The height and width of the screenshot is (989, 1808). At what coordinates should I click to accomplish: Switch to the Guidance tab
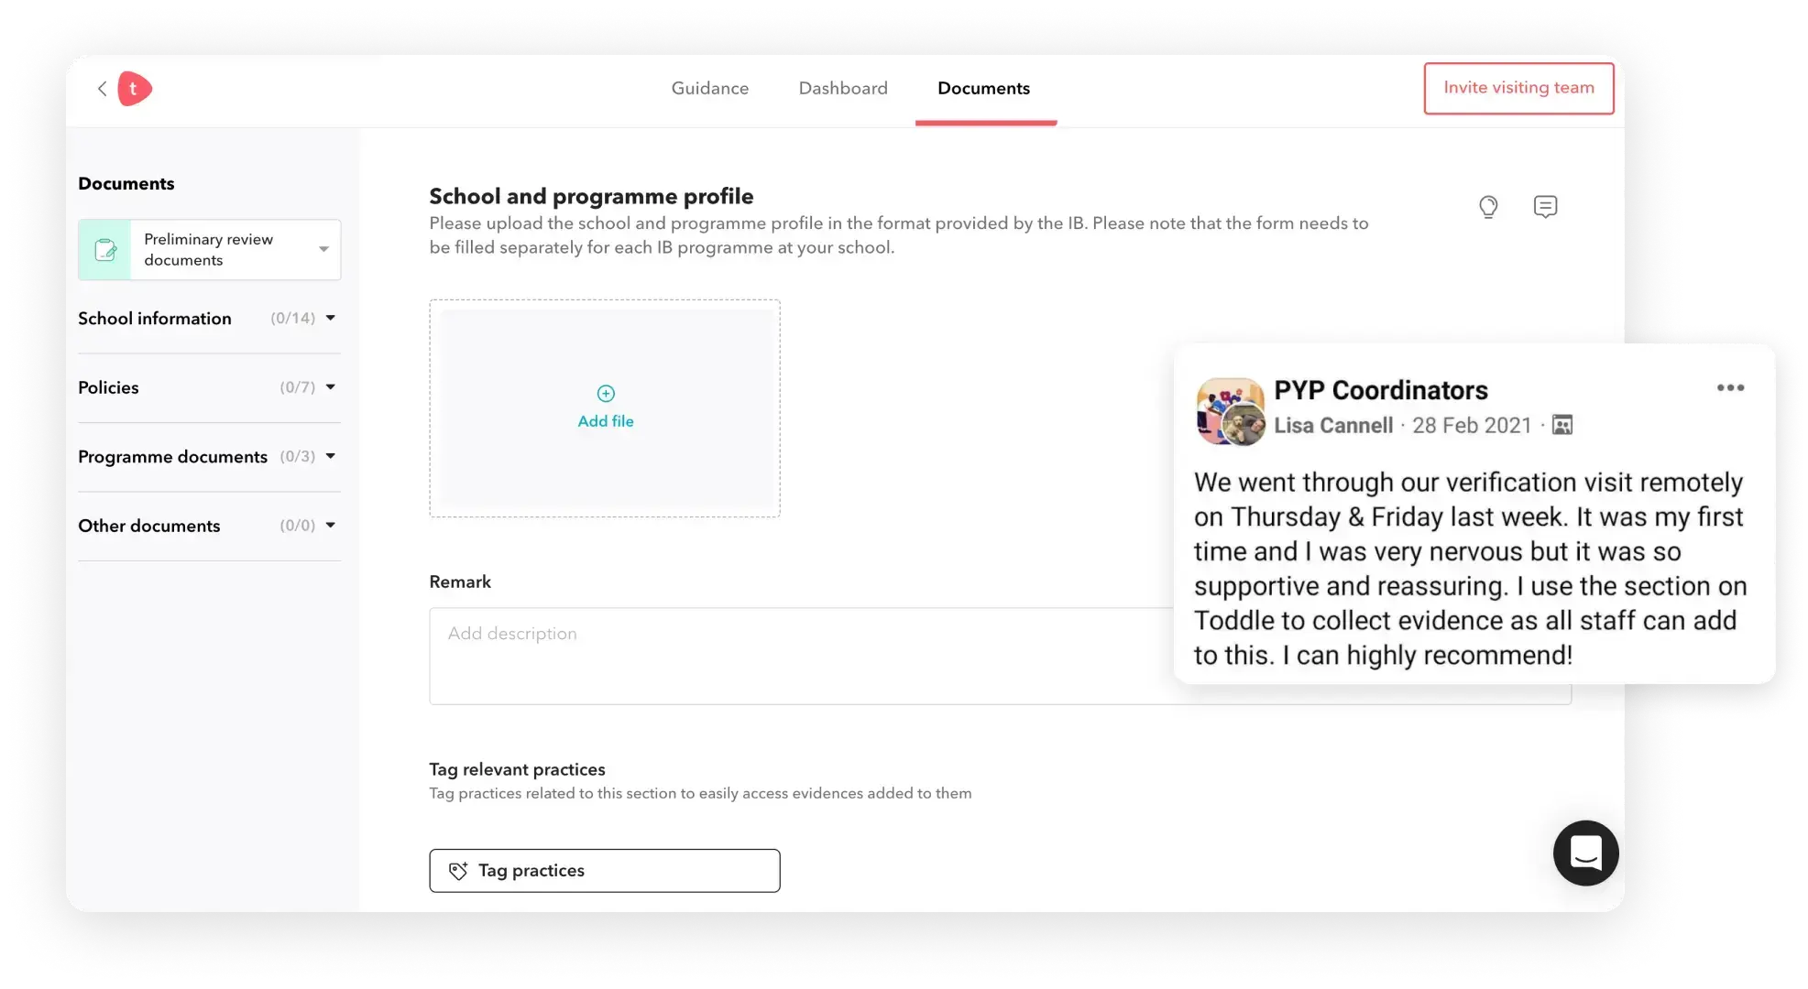(710, 88)
